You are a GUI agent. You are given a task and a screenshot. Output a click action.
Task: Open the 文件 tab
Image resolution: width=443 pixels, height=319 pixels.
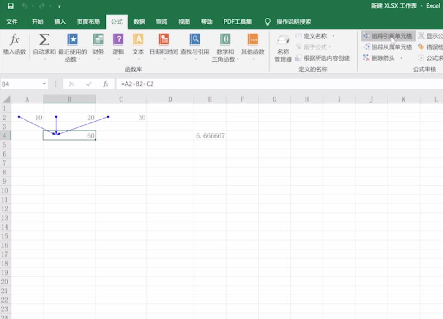[x=12, y=22]
